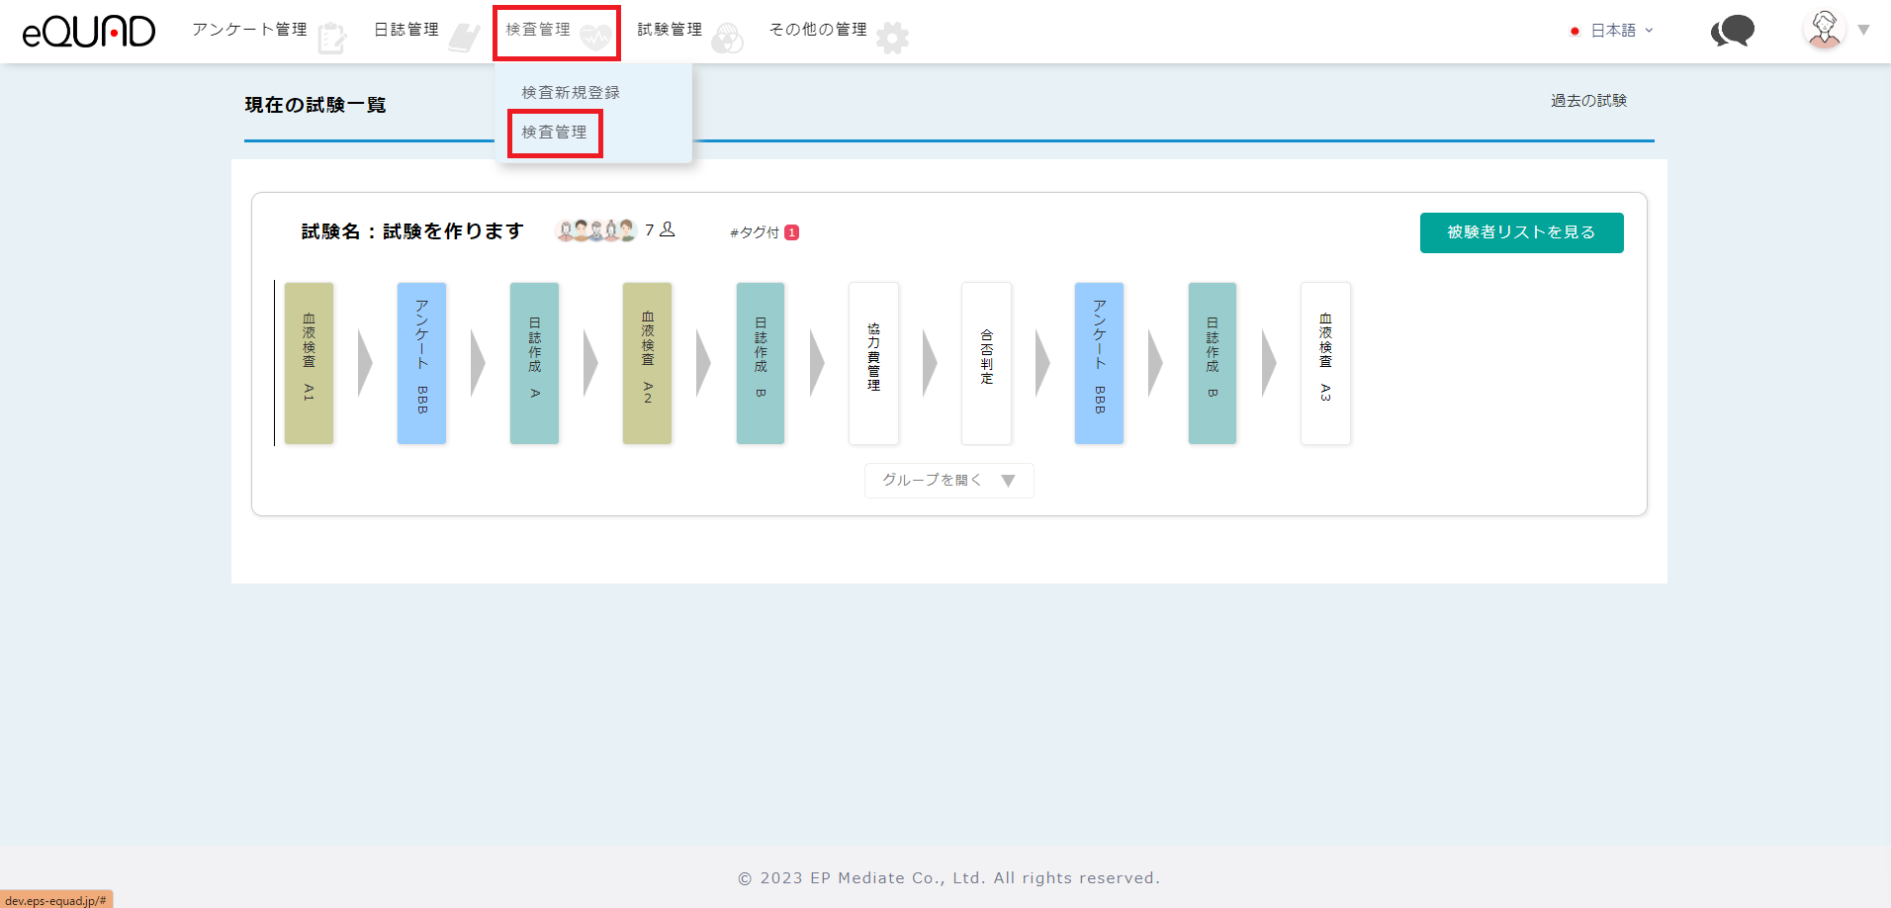Click the participant avatars group icon
1891x908 pixels.
tap(595, 230)
